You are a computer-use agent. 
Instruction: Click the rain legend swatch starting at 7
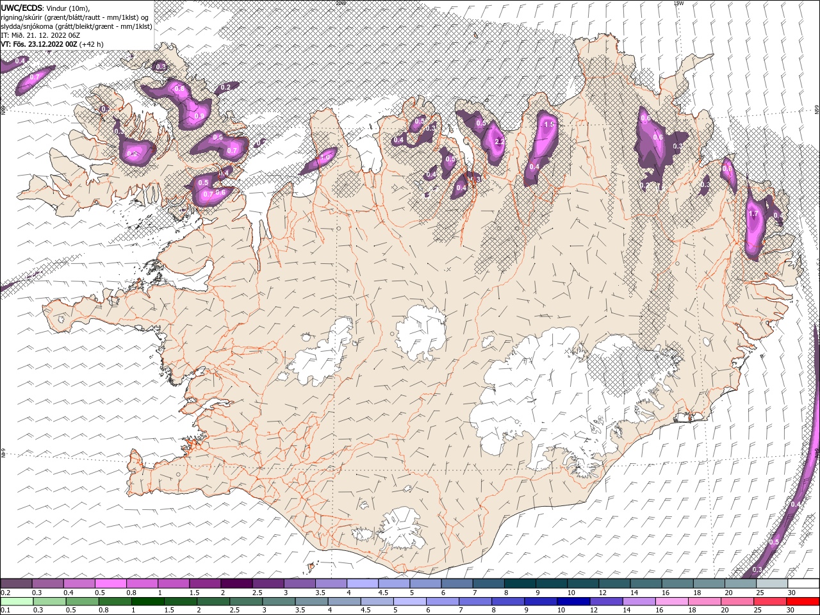475,601
